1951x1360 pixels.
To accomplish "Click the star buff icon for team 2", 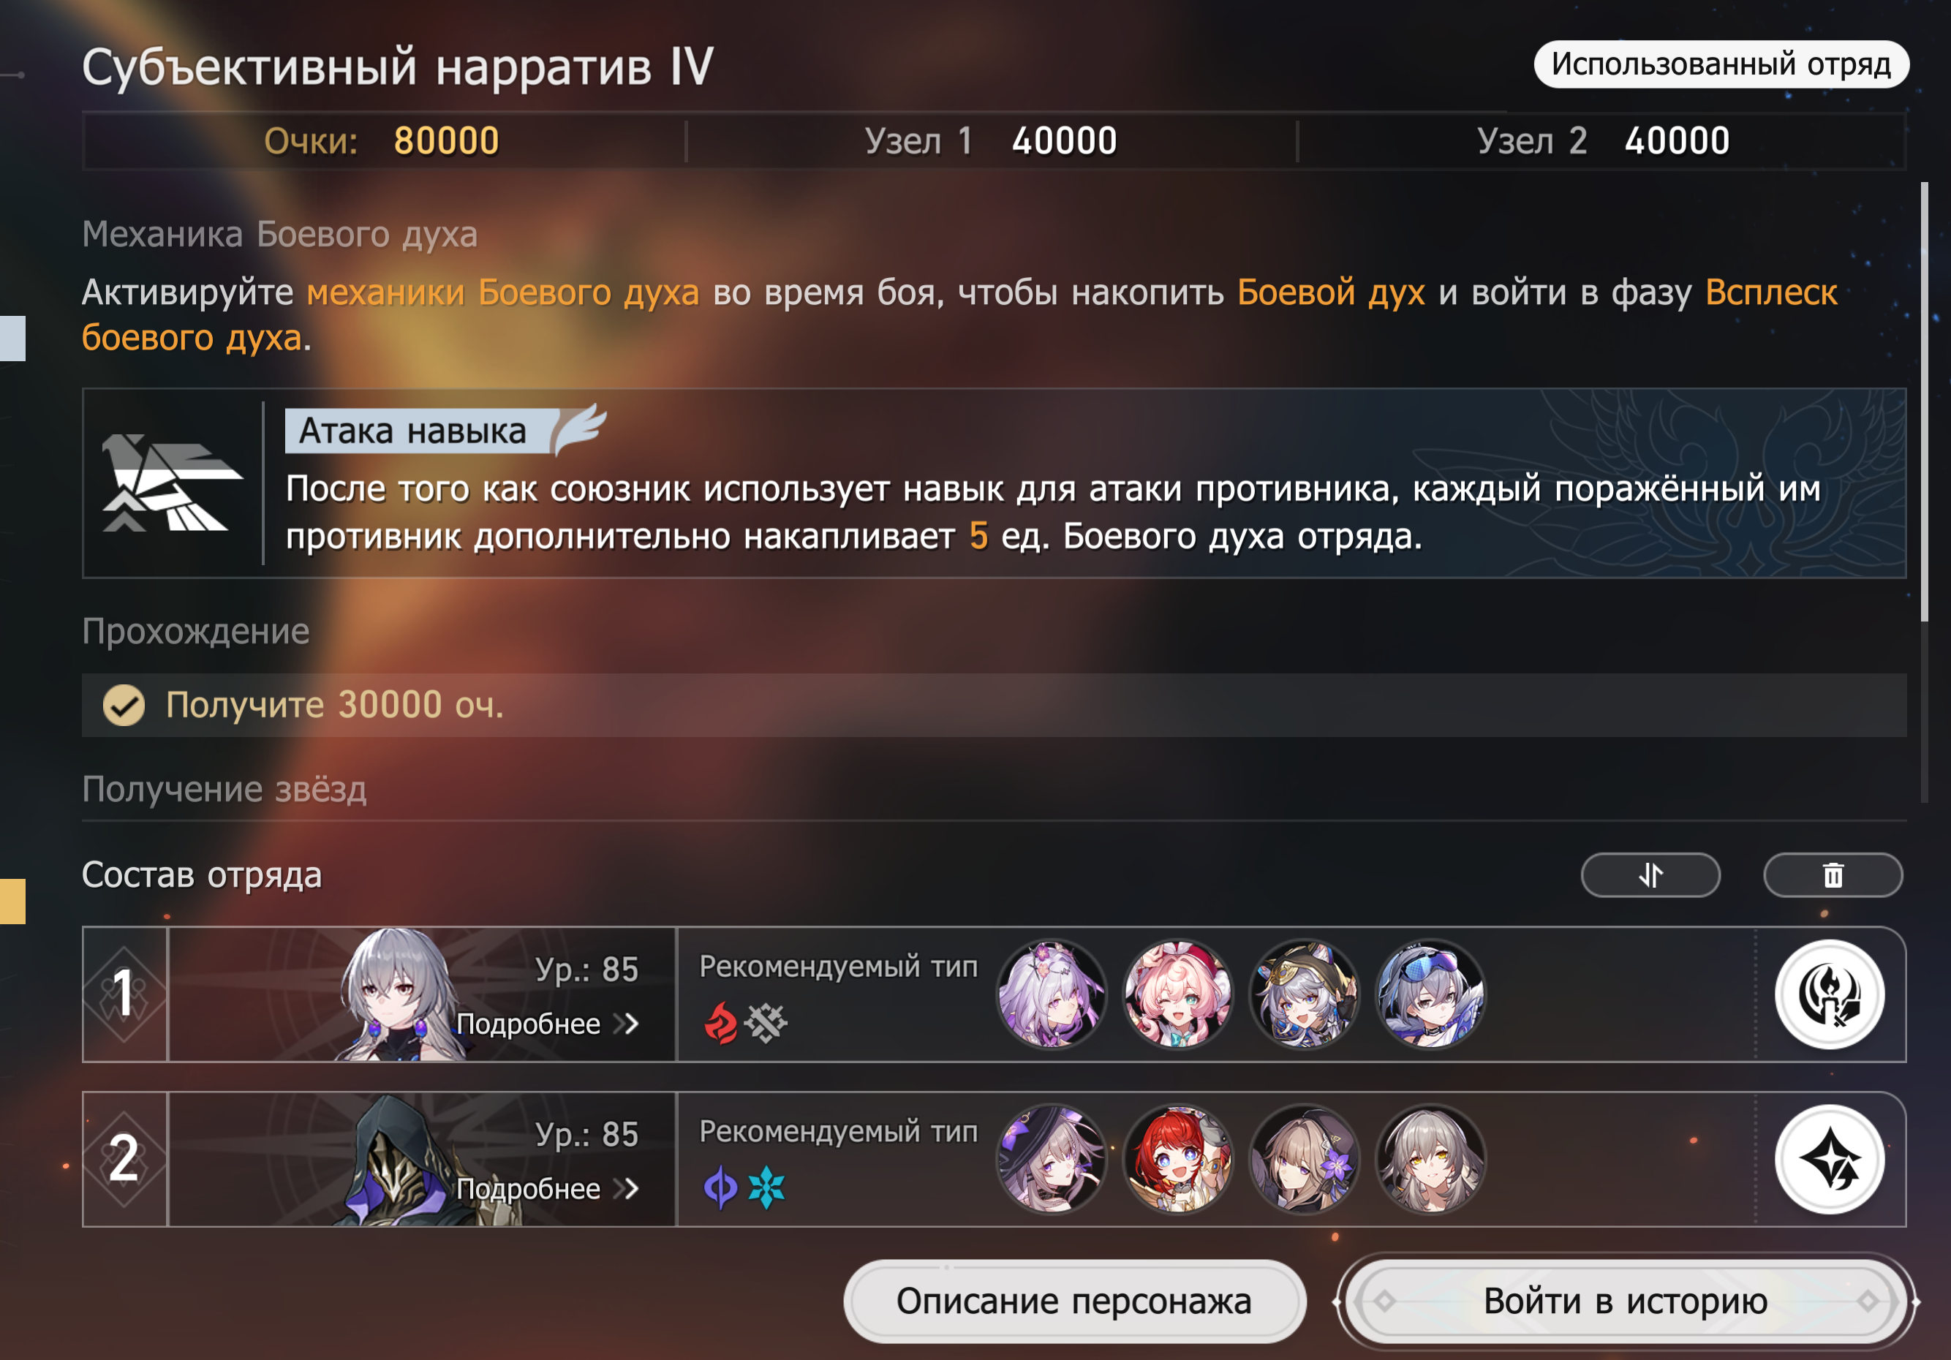I will (x=1830, y=1159).
